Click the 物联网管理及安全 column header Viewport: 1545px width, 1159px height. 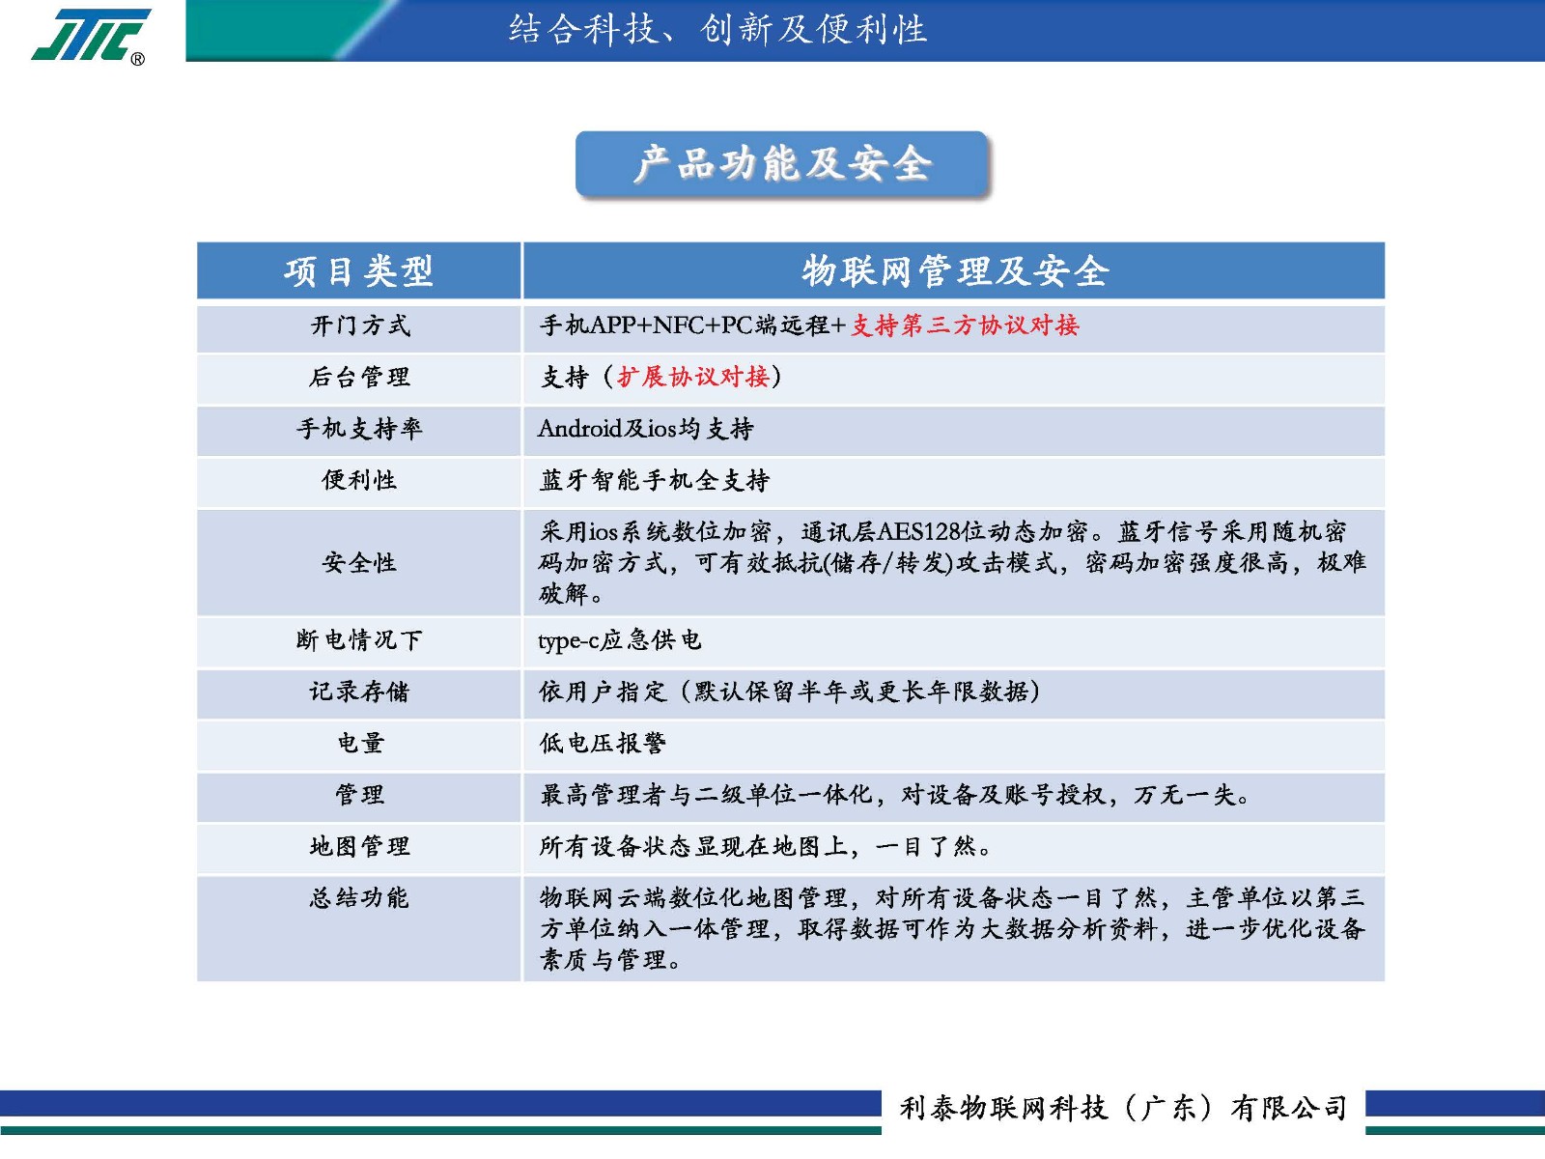[954, 271]
